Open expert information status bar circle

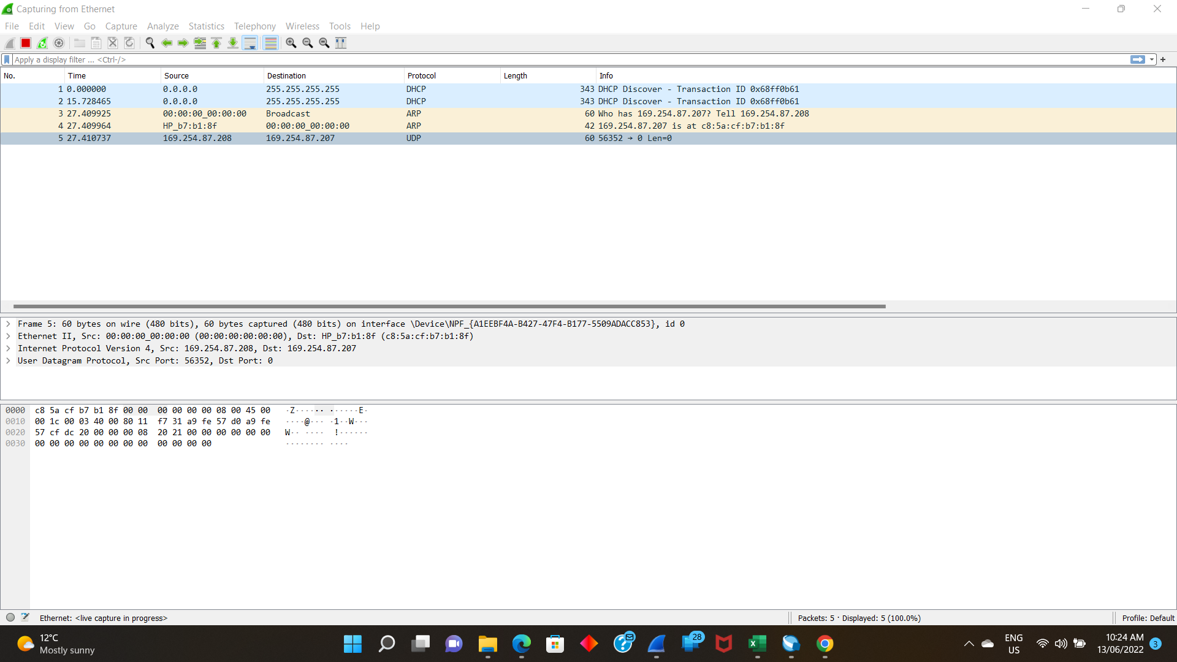click(x=10, y=617)
